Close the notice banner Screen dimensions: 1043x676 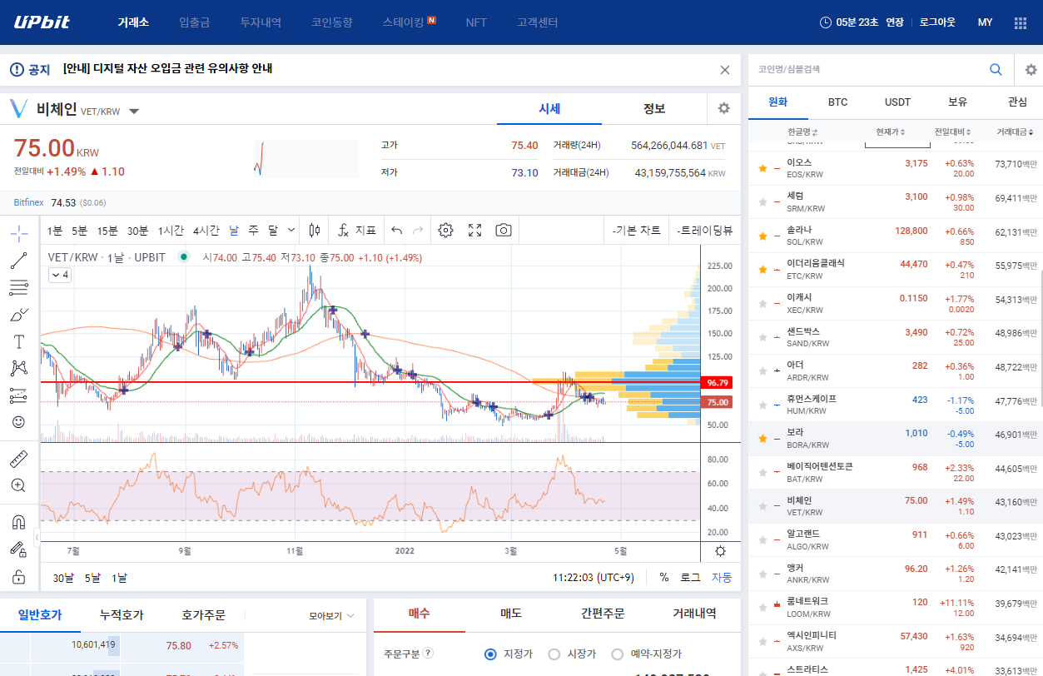(x=724, y=70)
